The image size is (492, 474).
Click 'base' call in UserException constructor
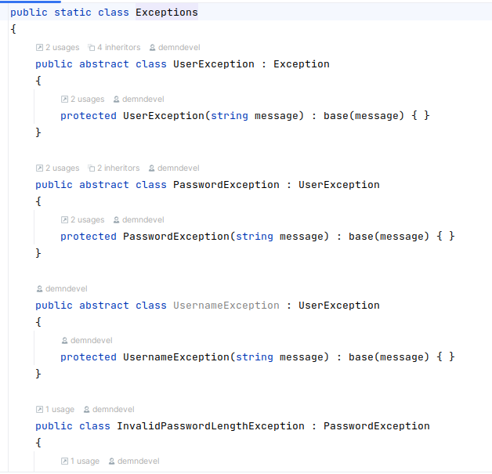tap(336, 116)
